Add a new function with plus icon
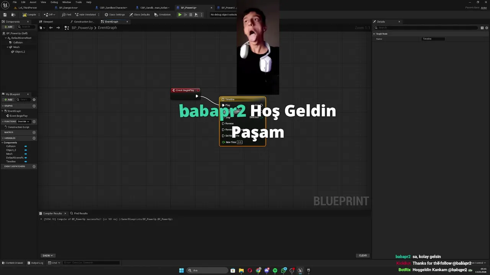Viewport: 490px width, 275px height. click(34, 121)
